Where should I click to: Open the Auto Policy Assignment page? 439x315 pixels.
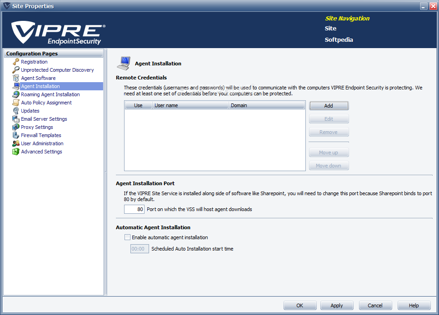[x=46, y=103]
